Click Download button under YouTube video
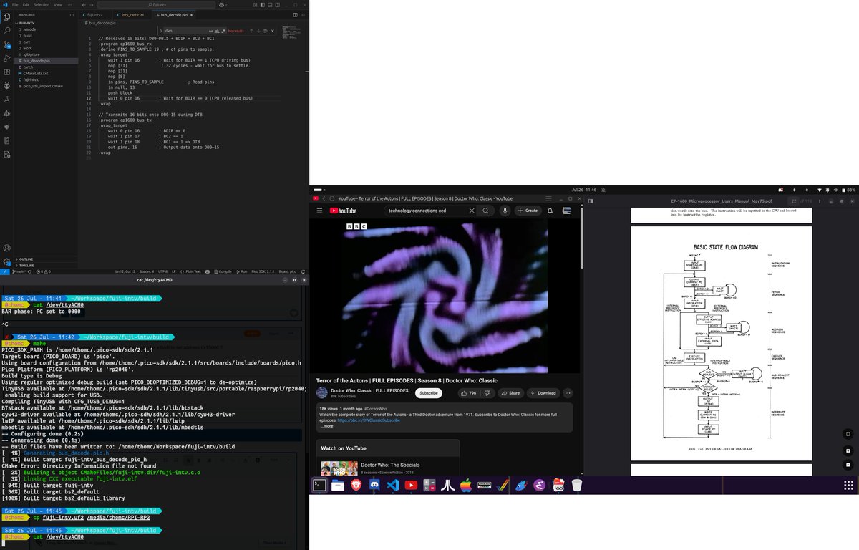Screen dimensions: 859x550 tap(543, 393)
